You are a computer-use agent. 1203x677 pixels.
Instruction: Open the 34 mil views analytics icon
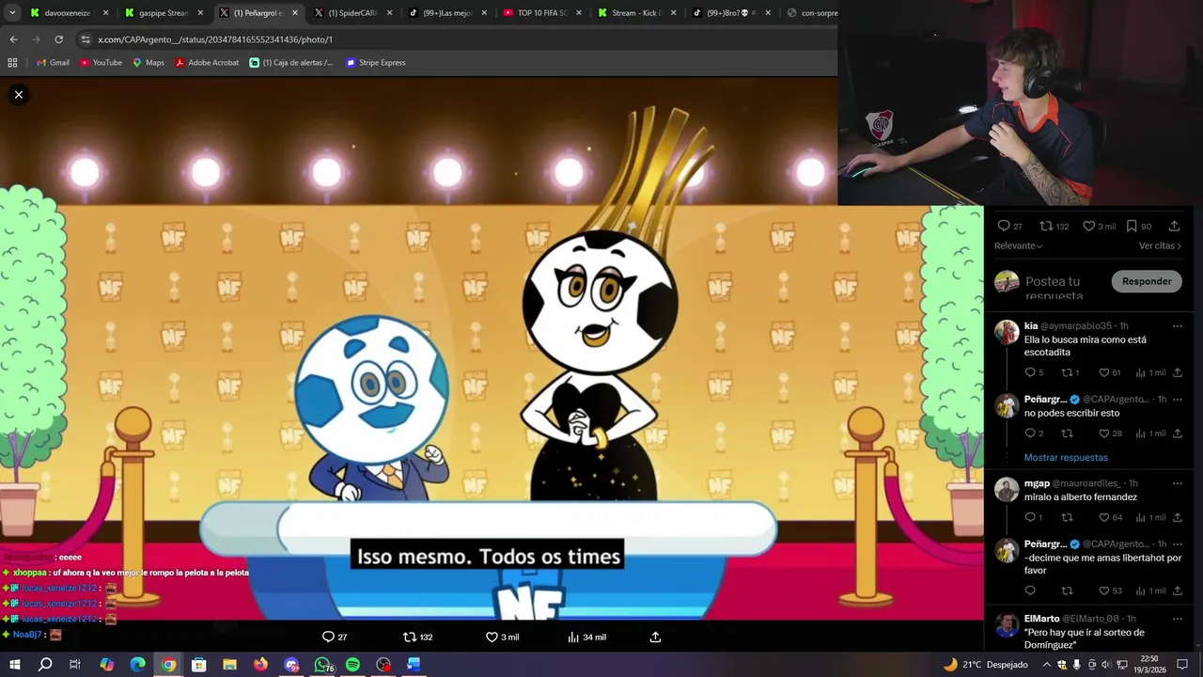[573, 637]
